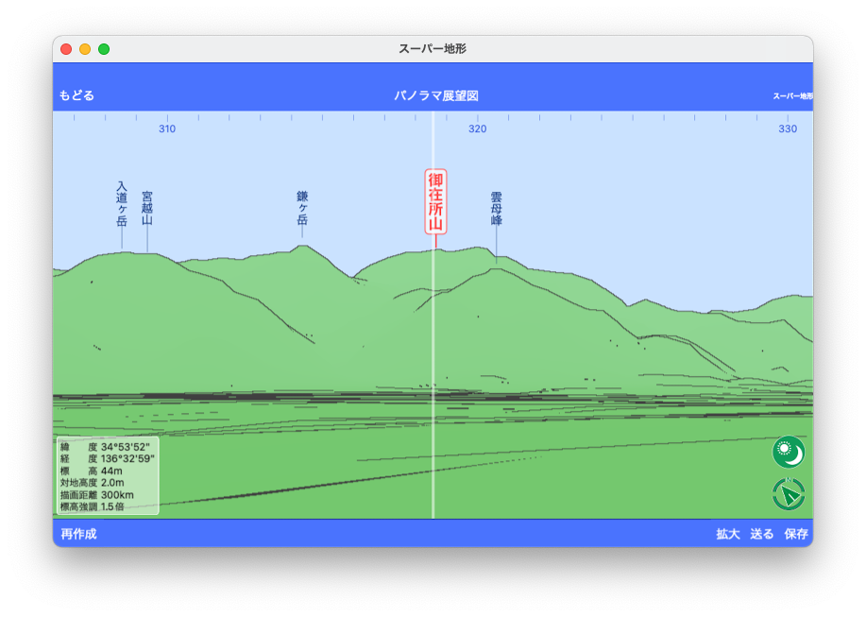
Task: Click 拡大 to enlarge the view
Action: point(727,534)
